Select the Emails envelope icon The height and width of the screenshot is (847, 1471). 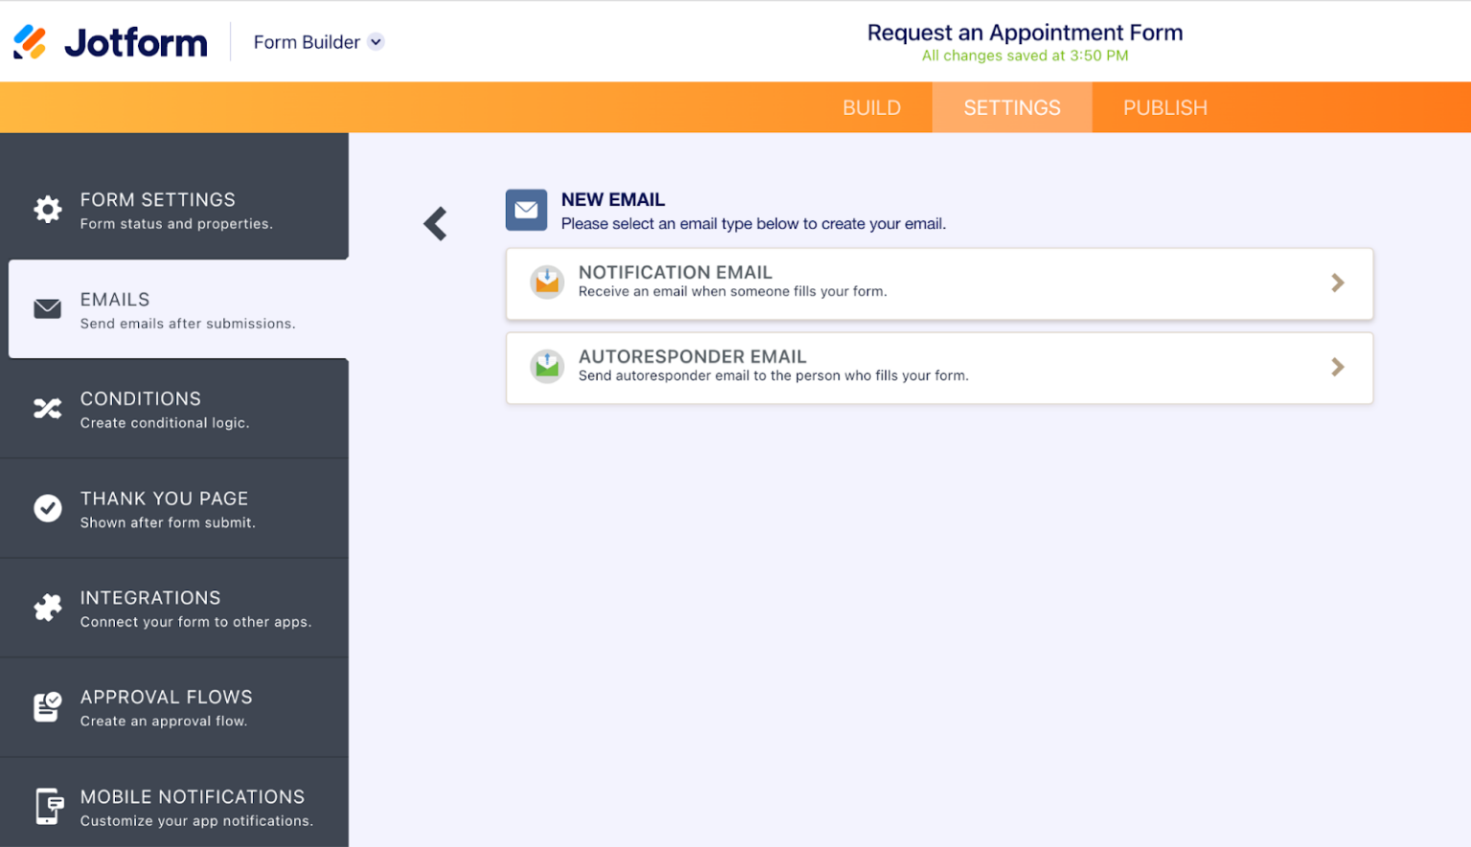[48, 308]
